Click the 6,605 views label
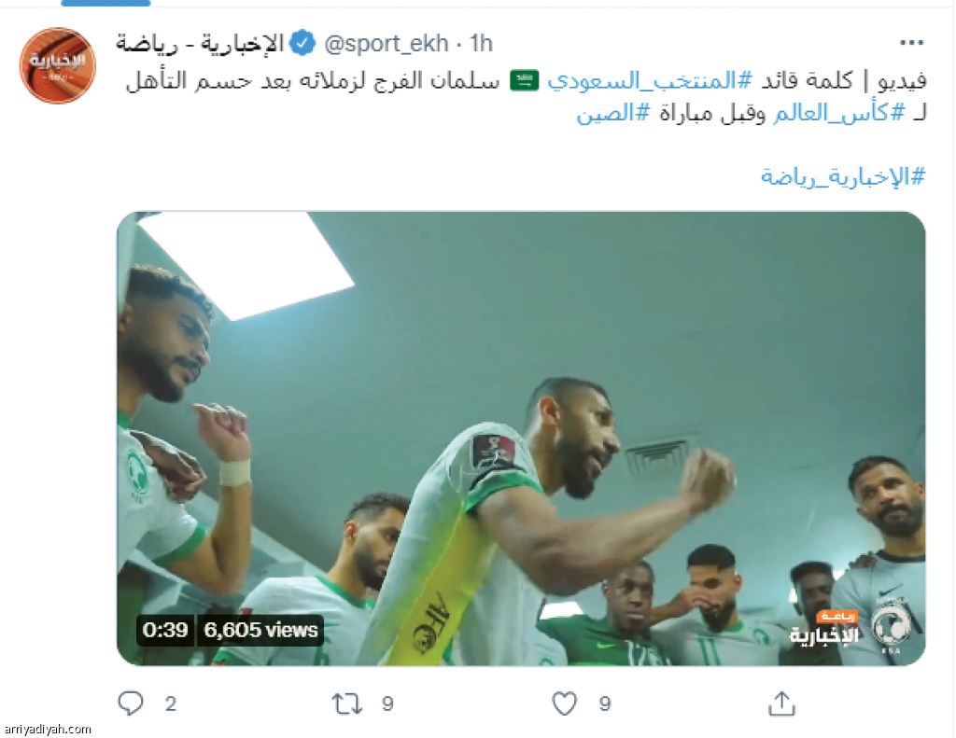 point(260,630)
